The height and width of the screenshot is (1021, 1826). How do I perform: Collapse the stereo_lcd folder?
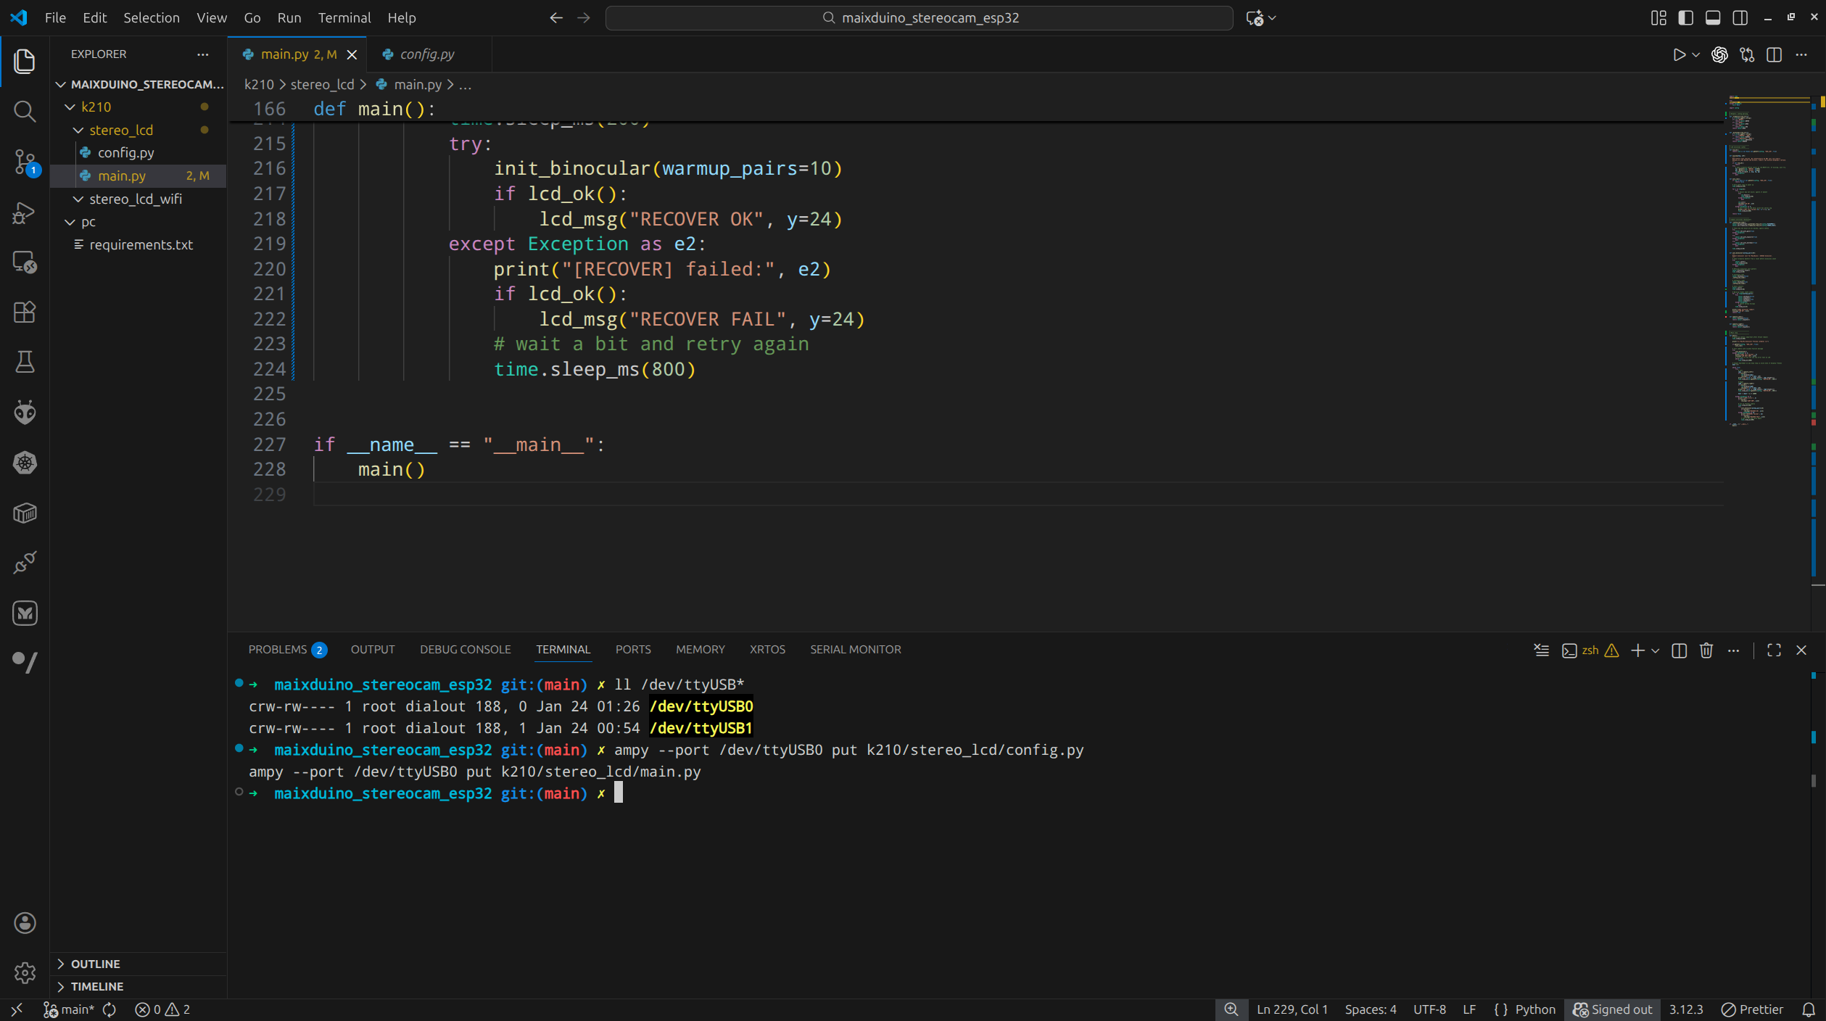tap(121, 130)
